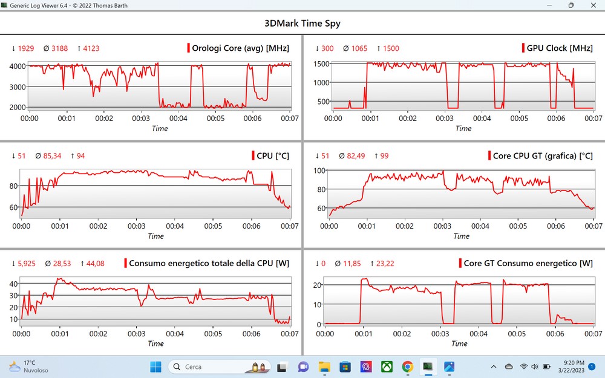Click inside the Orologi Core (avg) graph plot
This screenshot has width=605, height=378.
tap(160, 86)
